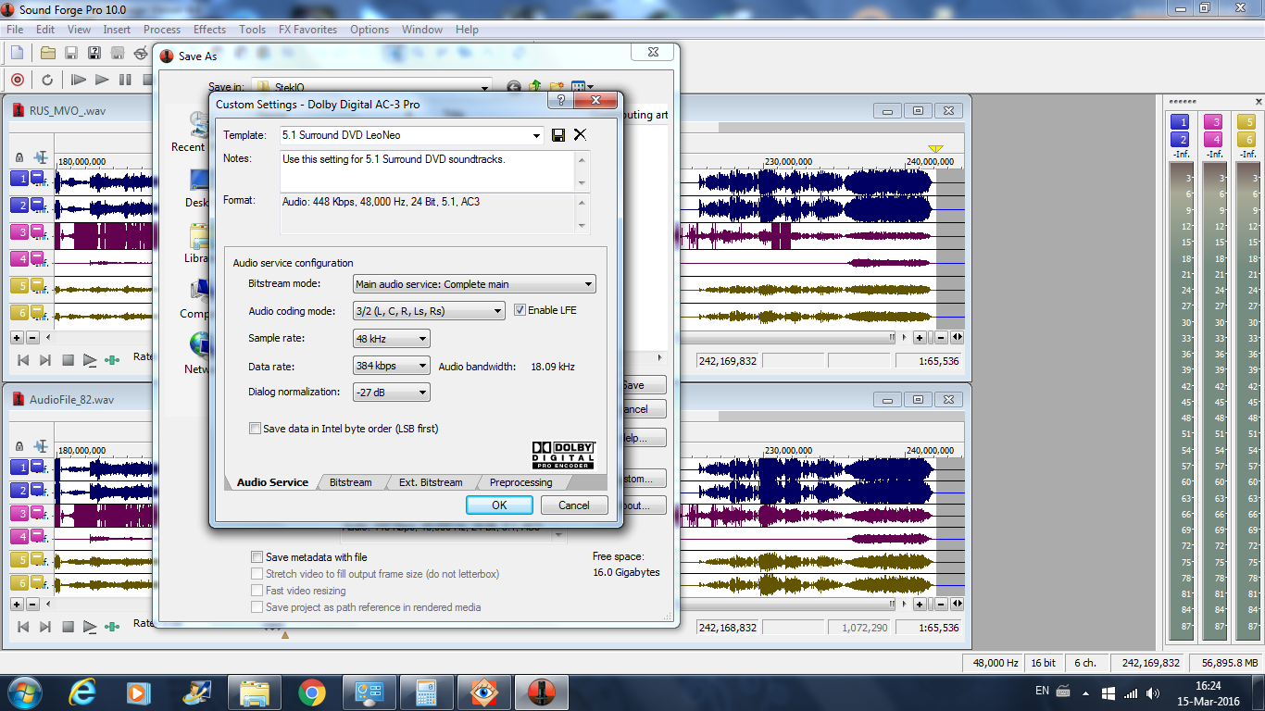Click the Record button in the transport toolbar
This screenshot has width=1265, height=711.
pyautogui.click(x=17, y=80)
